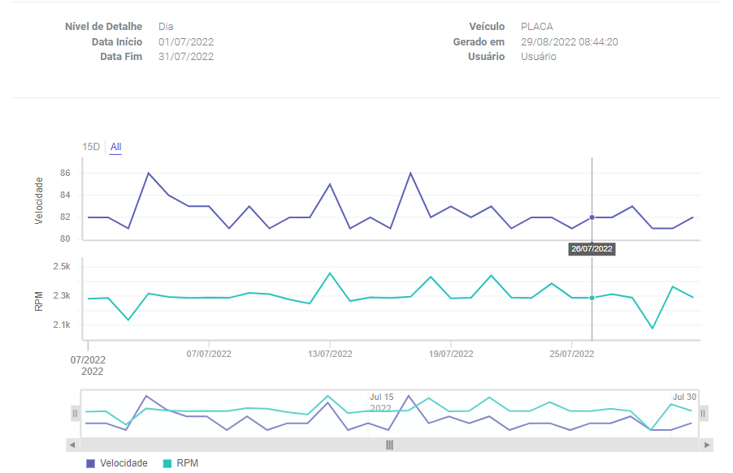Click the Veículo value PLACA
The image size is (733, 473).
click(537, 27)
